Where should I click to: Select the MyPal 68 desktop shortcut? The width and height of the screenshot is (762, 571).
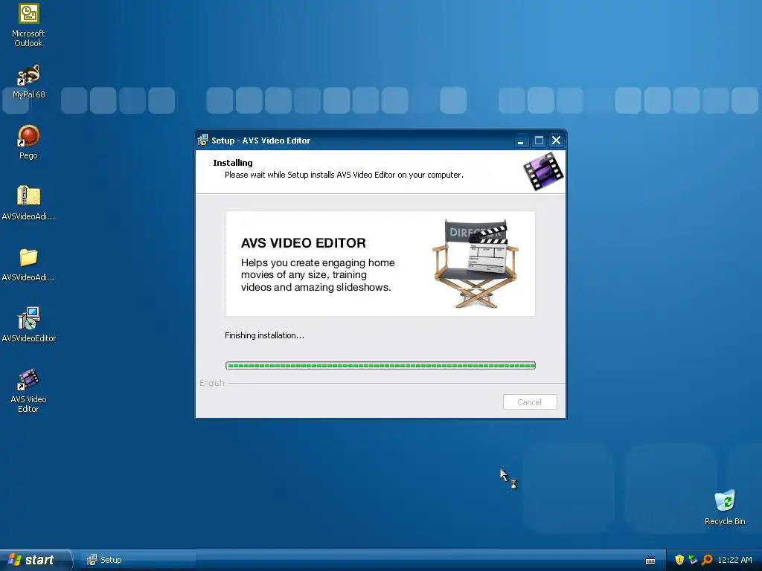pyautogui.click(x=28, y=82)
